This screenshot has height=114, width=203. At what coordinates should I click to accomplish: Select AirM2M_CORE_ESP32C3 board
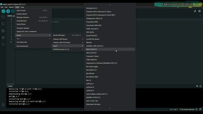coord(110,46)
